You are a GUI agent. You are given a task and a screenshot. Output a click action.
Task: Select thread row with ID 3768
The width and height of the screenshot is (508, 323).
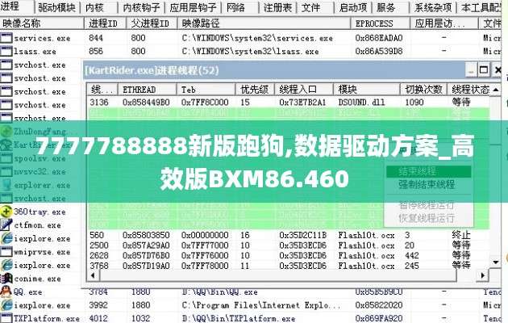click(x=289, y=266)
